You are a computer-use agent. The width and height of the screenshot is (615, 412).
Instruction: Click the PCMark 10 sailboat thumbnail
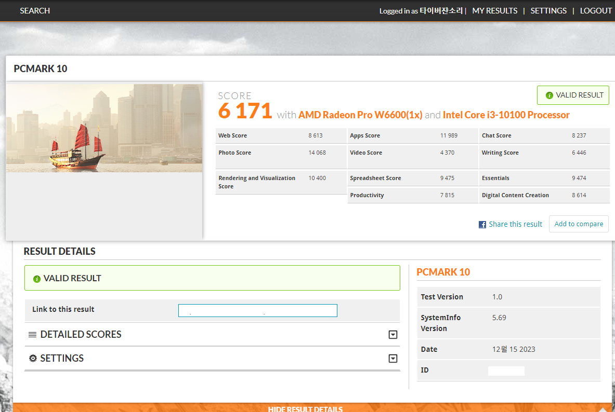pos(104,128)
